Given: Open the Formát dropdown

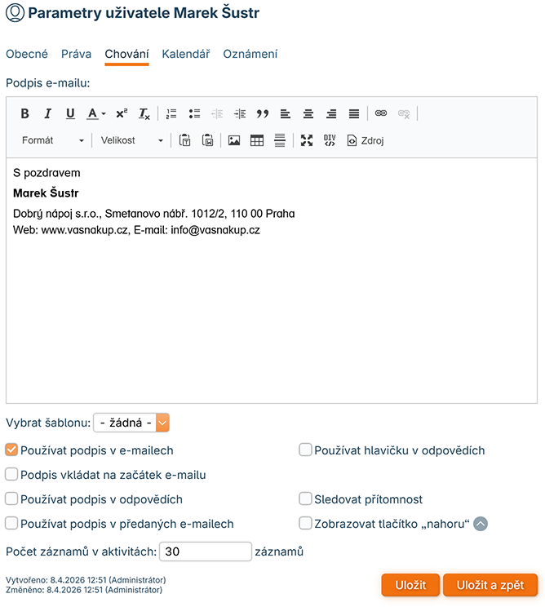Looking at the screenshot, I should 53,140.
